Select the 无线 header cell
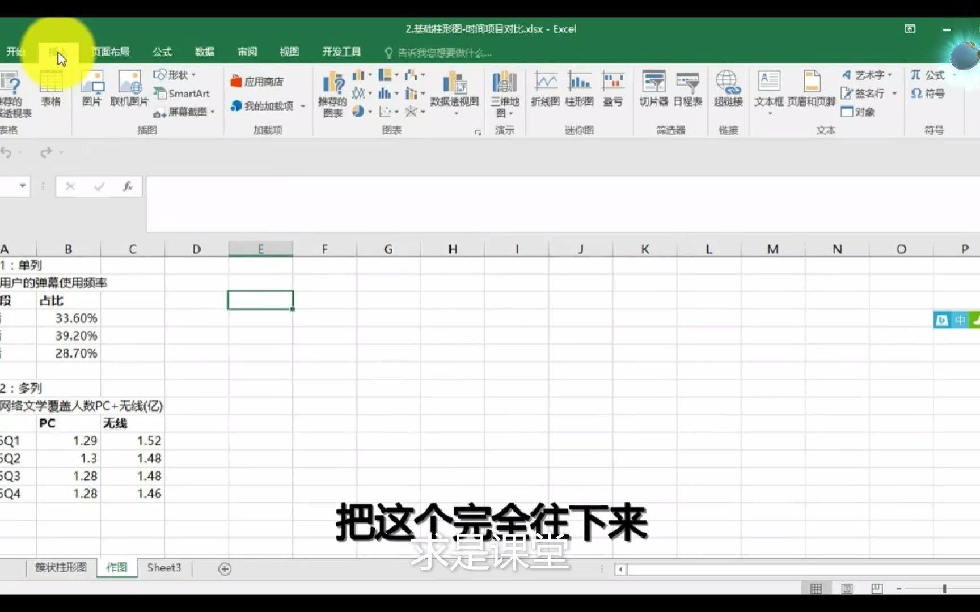 click(x=133, y=423)
